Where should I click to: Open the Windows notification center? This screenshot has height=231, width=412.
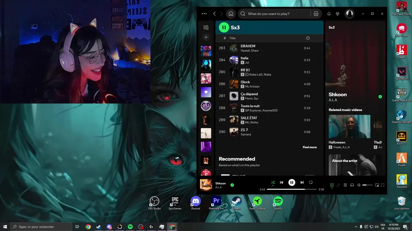pyautogui.click(x=406, y=227)
